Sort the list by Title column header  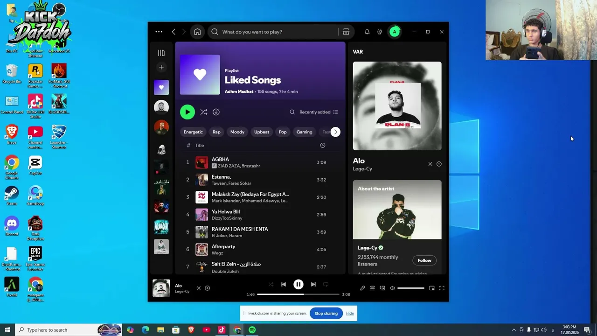click(200, 145)
